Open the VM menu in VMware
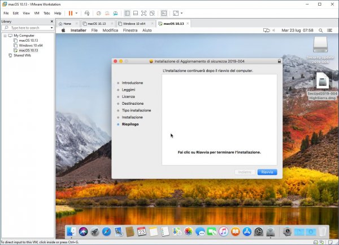This screenshot has height=245, width=339. pyautogui.click(x=37, y=13)
